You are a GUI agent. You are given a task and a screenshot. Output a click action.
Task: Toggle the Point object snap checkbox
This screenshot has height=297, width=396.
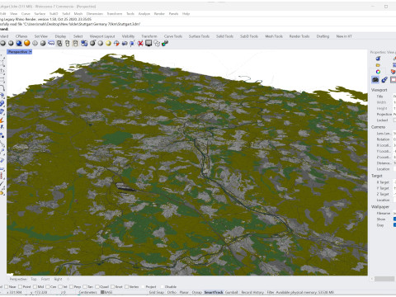coord(20,286)
